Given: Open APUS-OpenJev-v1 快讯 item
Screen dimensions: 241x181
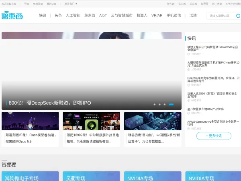Looking at the screenshot, I should tap(213, 123).
